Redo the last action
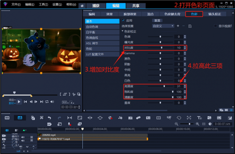Viewport: 235px width, 154px height. [59, 118]
